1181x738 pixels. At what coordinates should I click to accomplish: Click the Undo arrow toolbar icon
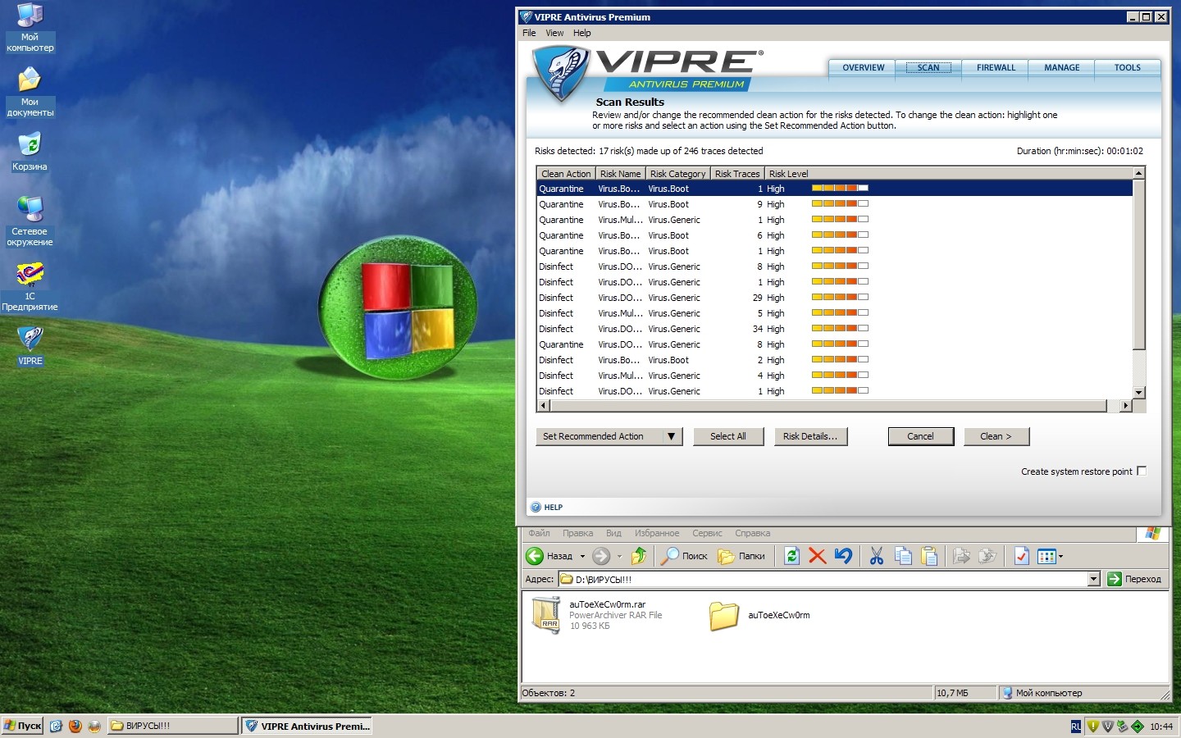pyautogui.click(x=843, y=556)
